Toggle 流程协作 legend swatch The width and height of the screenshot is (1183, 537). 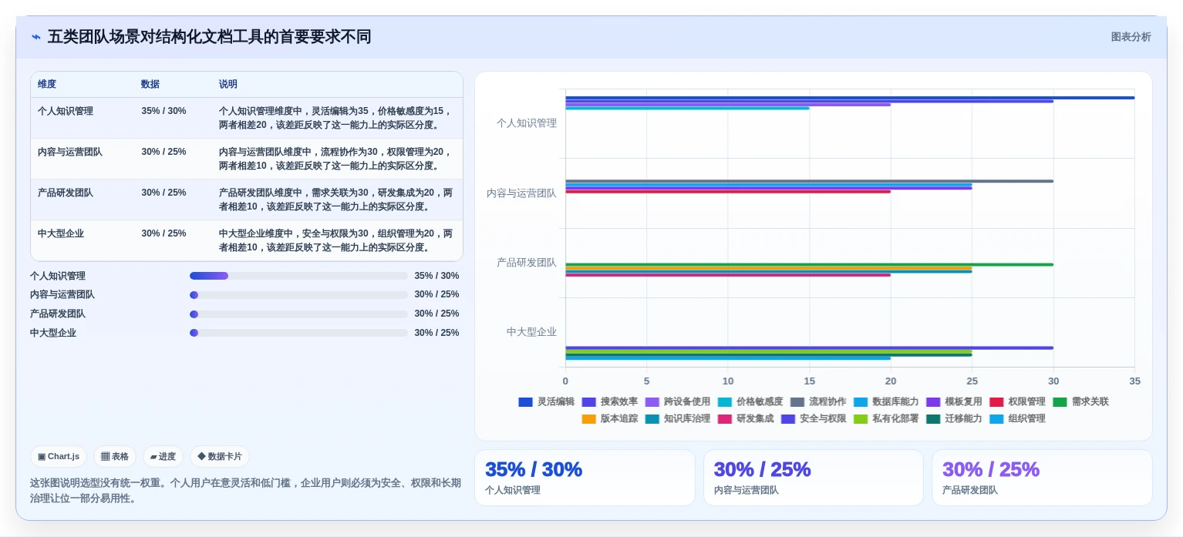point(797,401)
